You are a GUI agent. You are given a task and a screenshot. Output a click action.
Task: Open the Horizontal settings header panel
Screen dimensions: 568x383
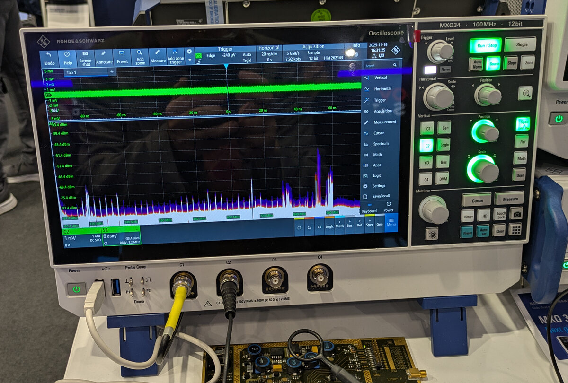coord(269,53)
